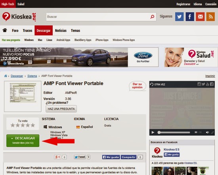Rate with the third star
218x175 pixels.
pyautogui.click(x=23, y=125)
